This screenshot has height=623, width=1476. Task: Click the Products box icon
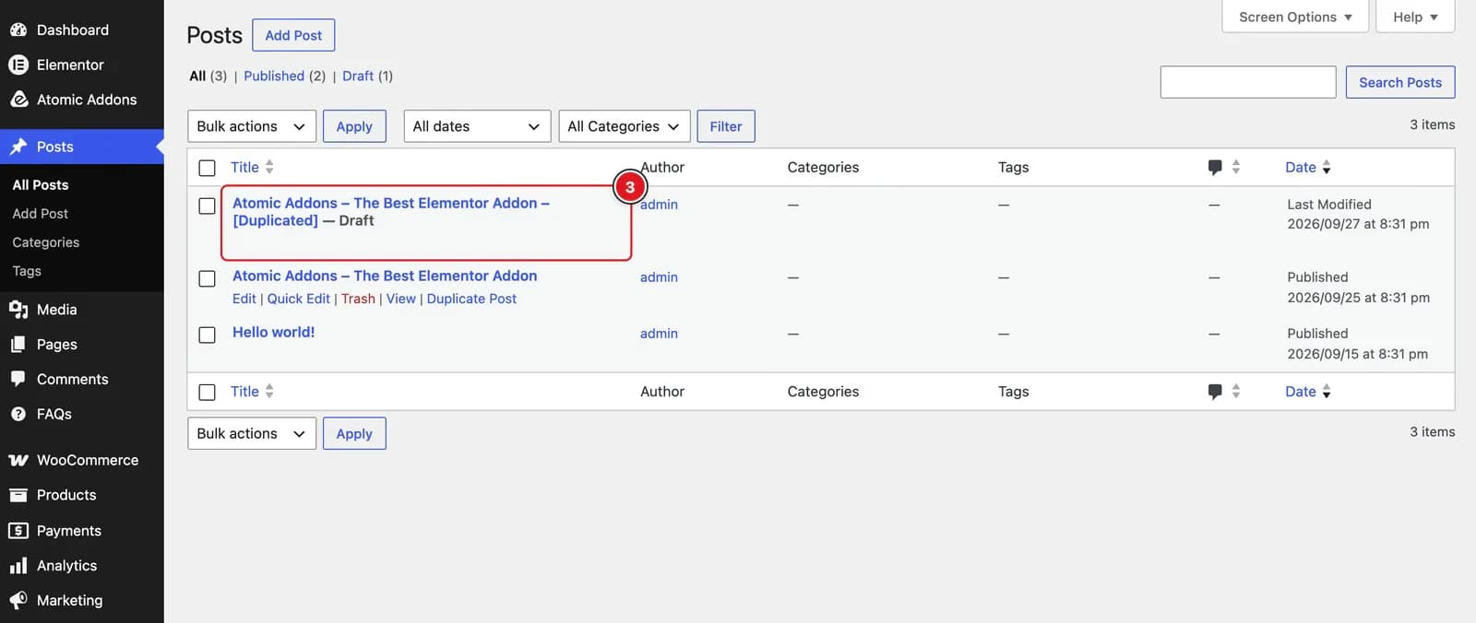click(x=18, y=495)
